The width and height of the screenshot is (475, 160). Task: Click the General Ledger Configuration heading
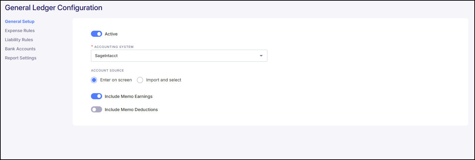point(53,7)
